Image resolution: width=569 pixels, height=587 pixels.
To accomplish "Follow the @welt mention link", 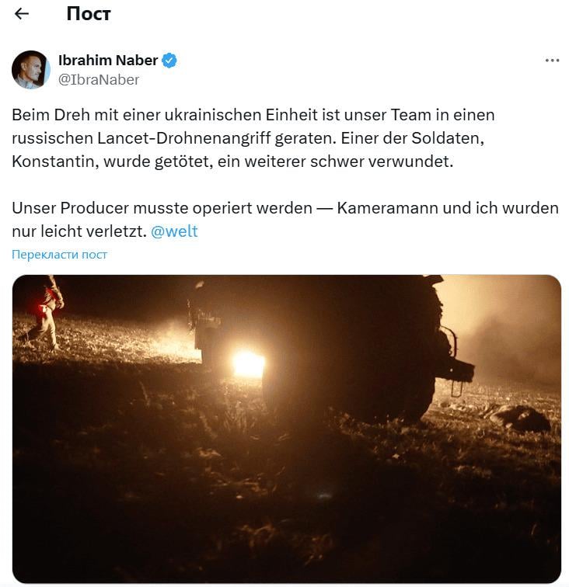I will point(174,231).
